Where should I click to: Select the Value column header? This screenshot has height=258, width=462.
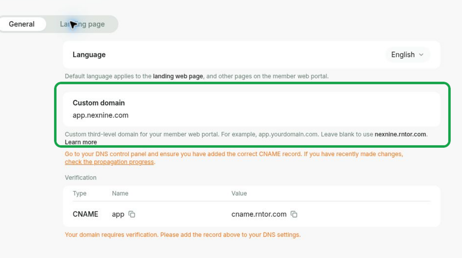pos(239,193)
